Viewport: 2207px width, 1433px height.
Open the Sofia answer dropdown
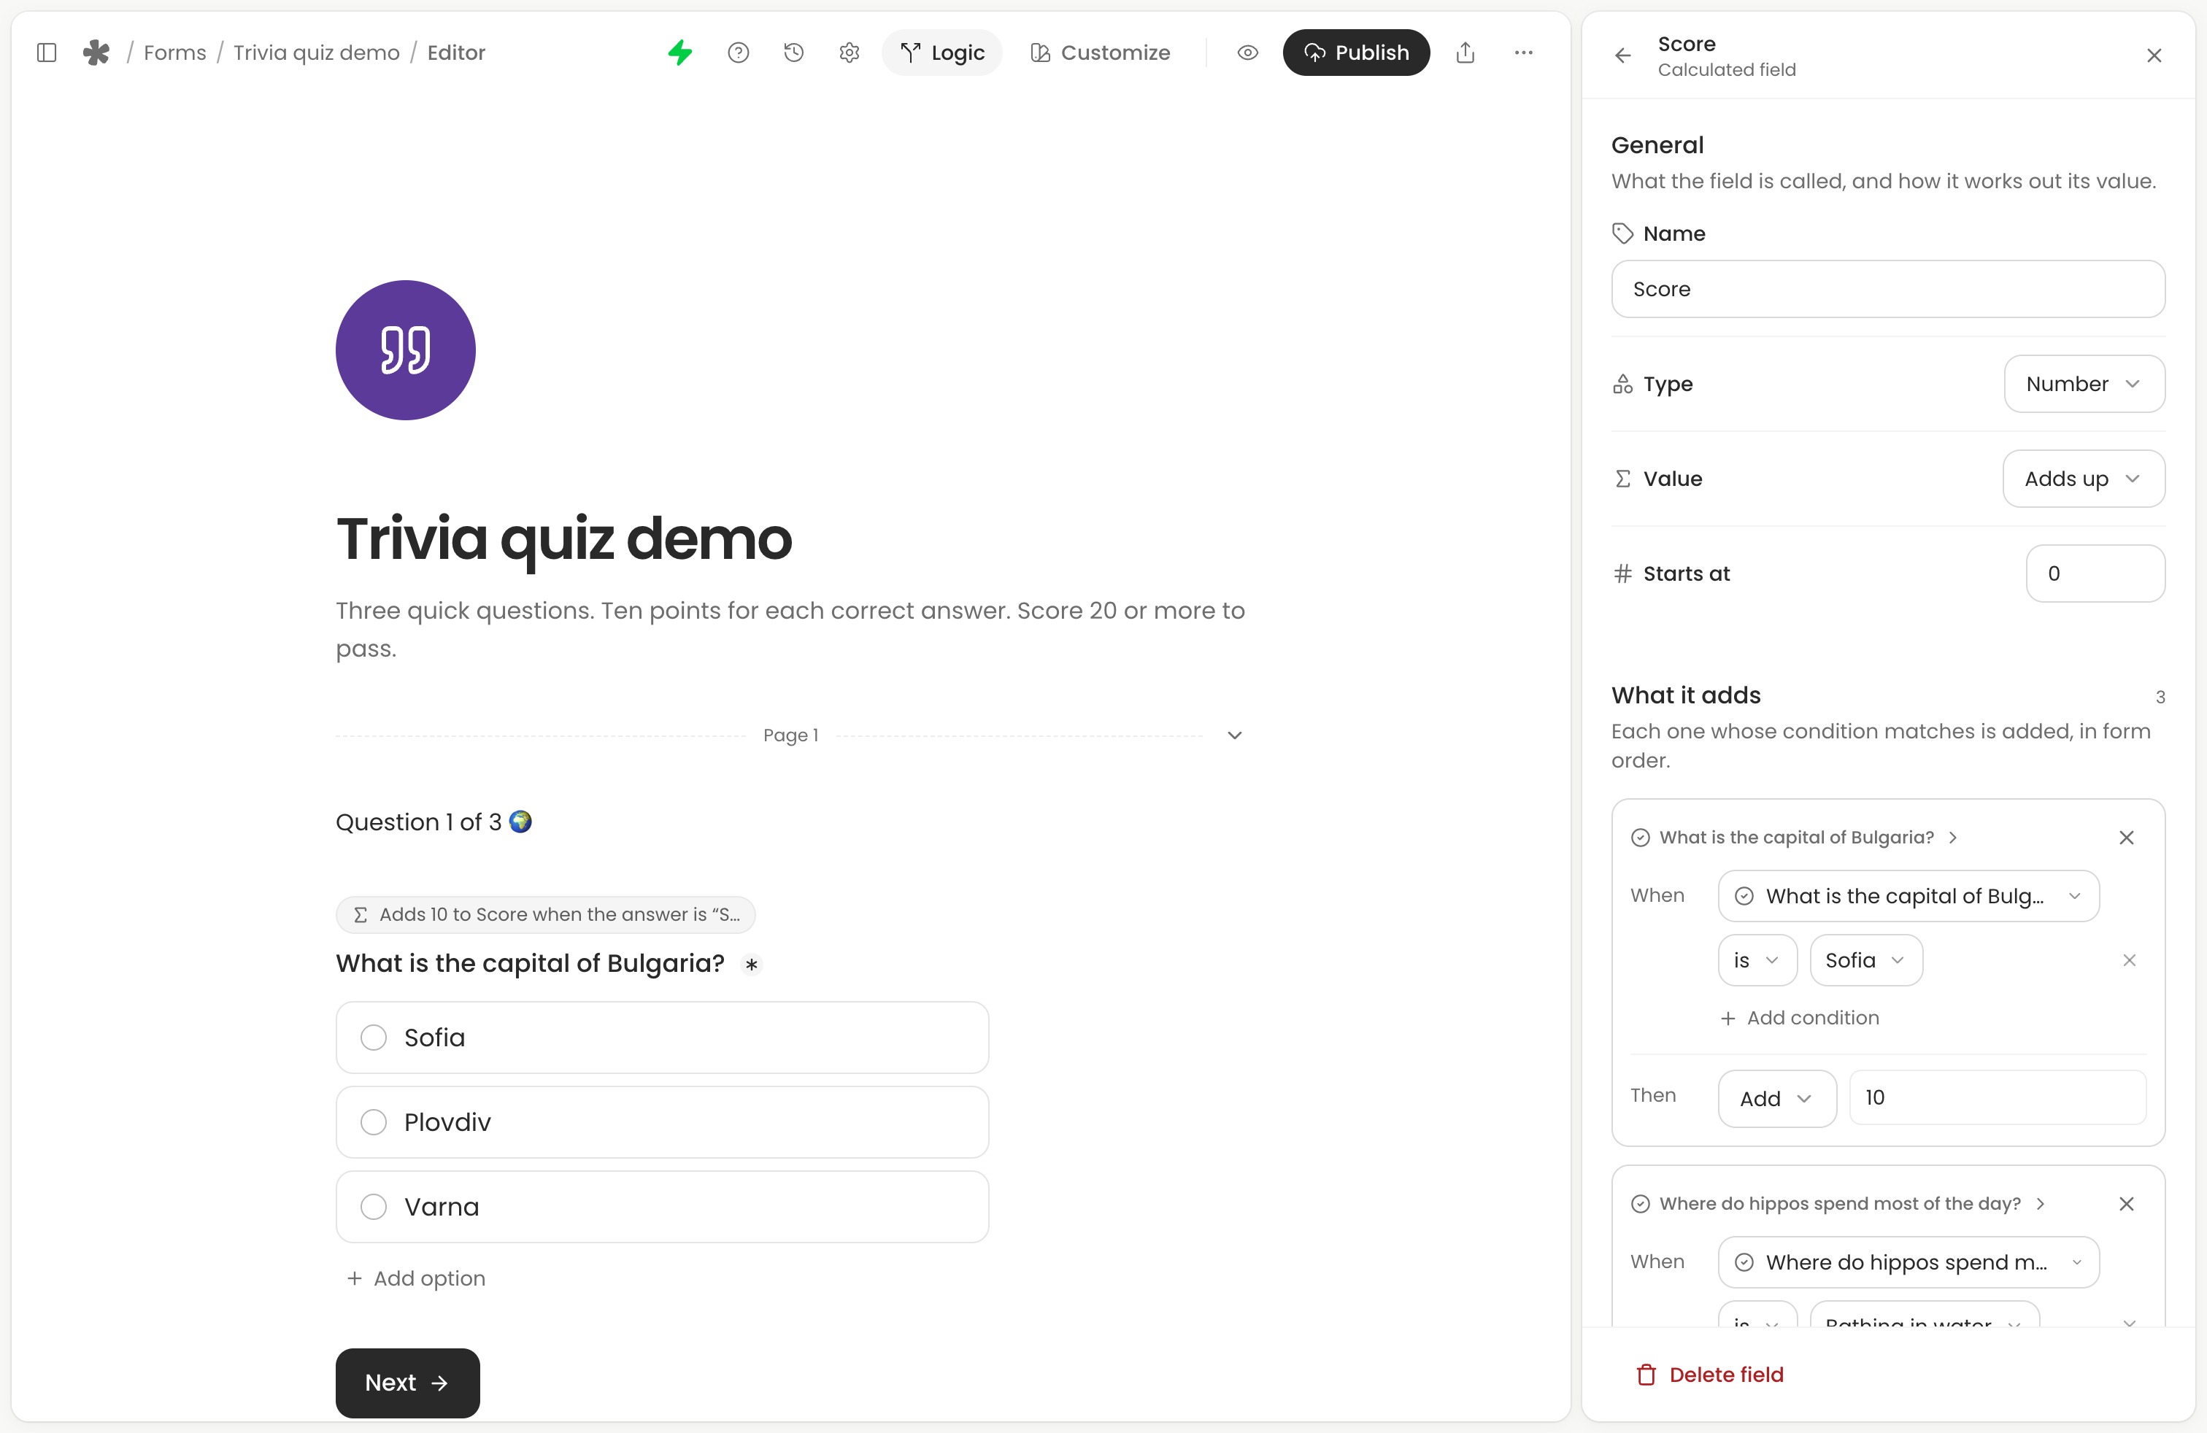tap(1865, 960)
